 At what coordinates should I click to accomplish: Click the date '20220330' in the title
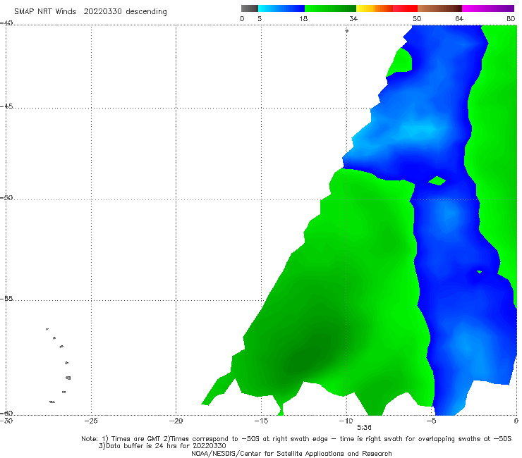(102, 11)
